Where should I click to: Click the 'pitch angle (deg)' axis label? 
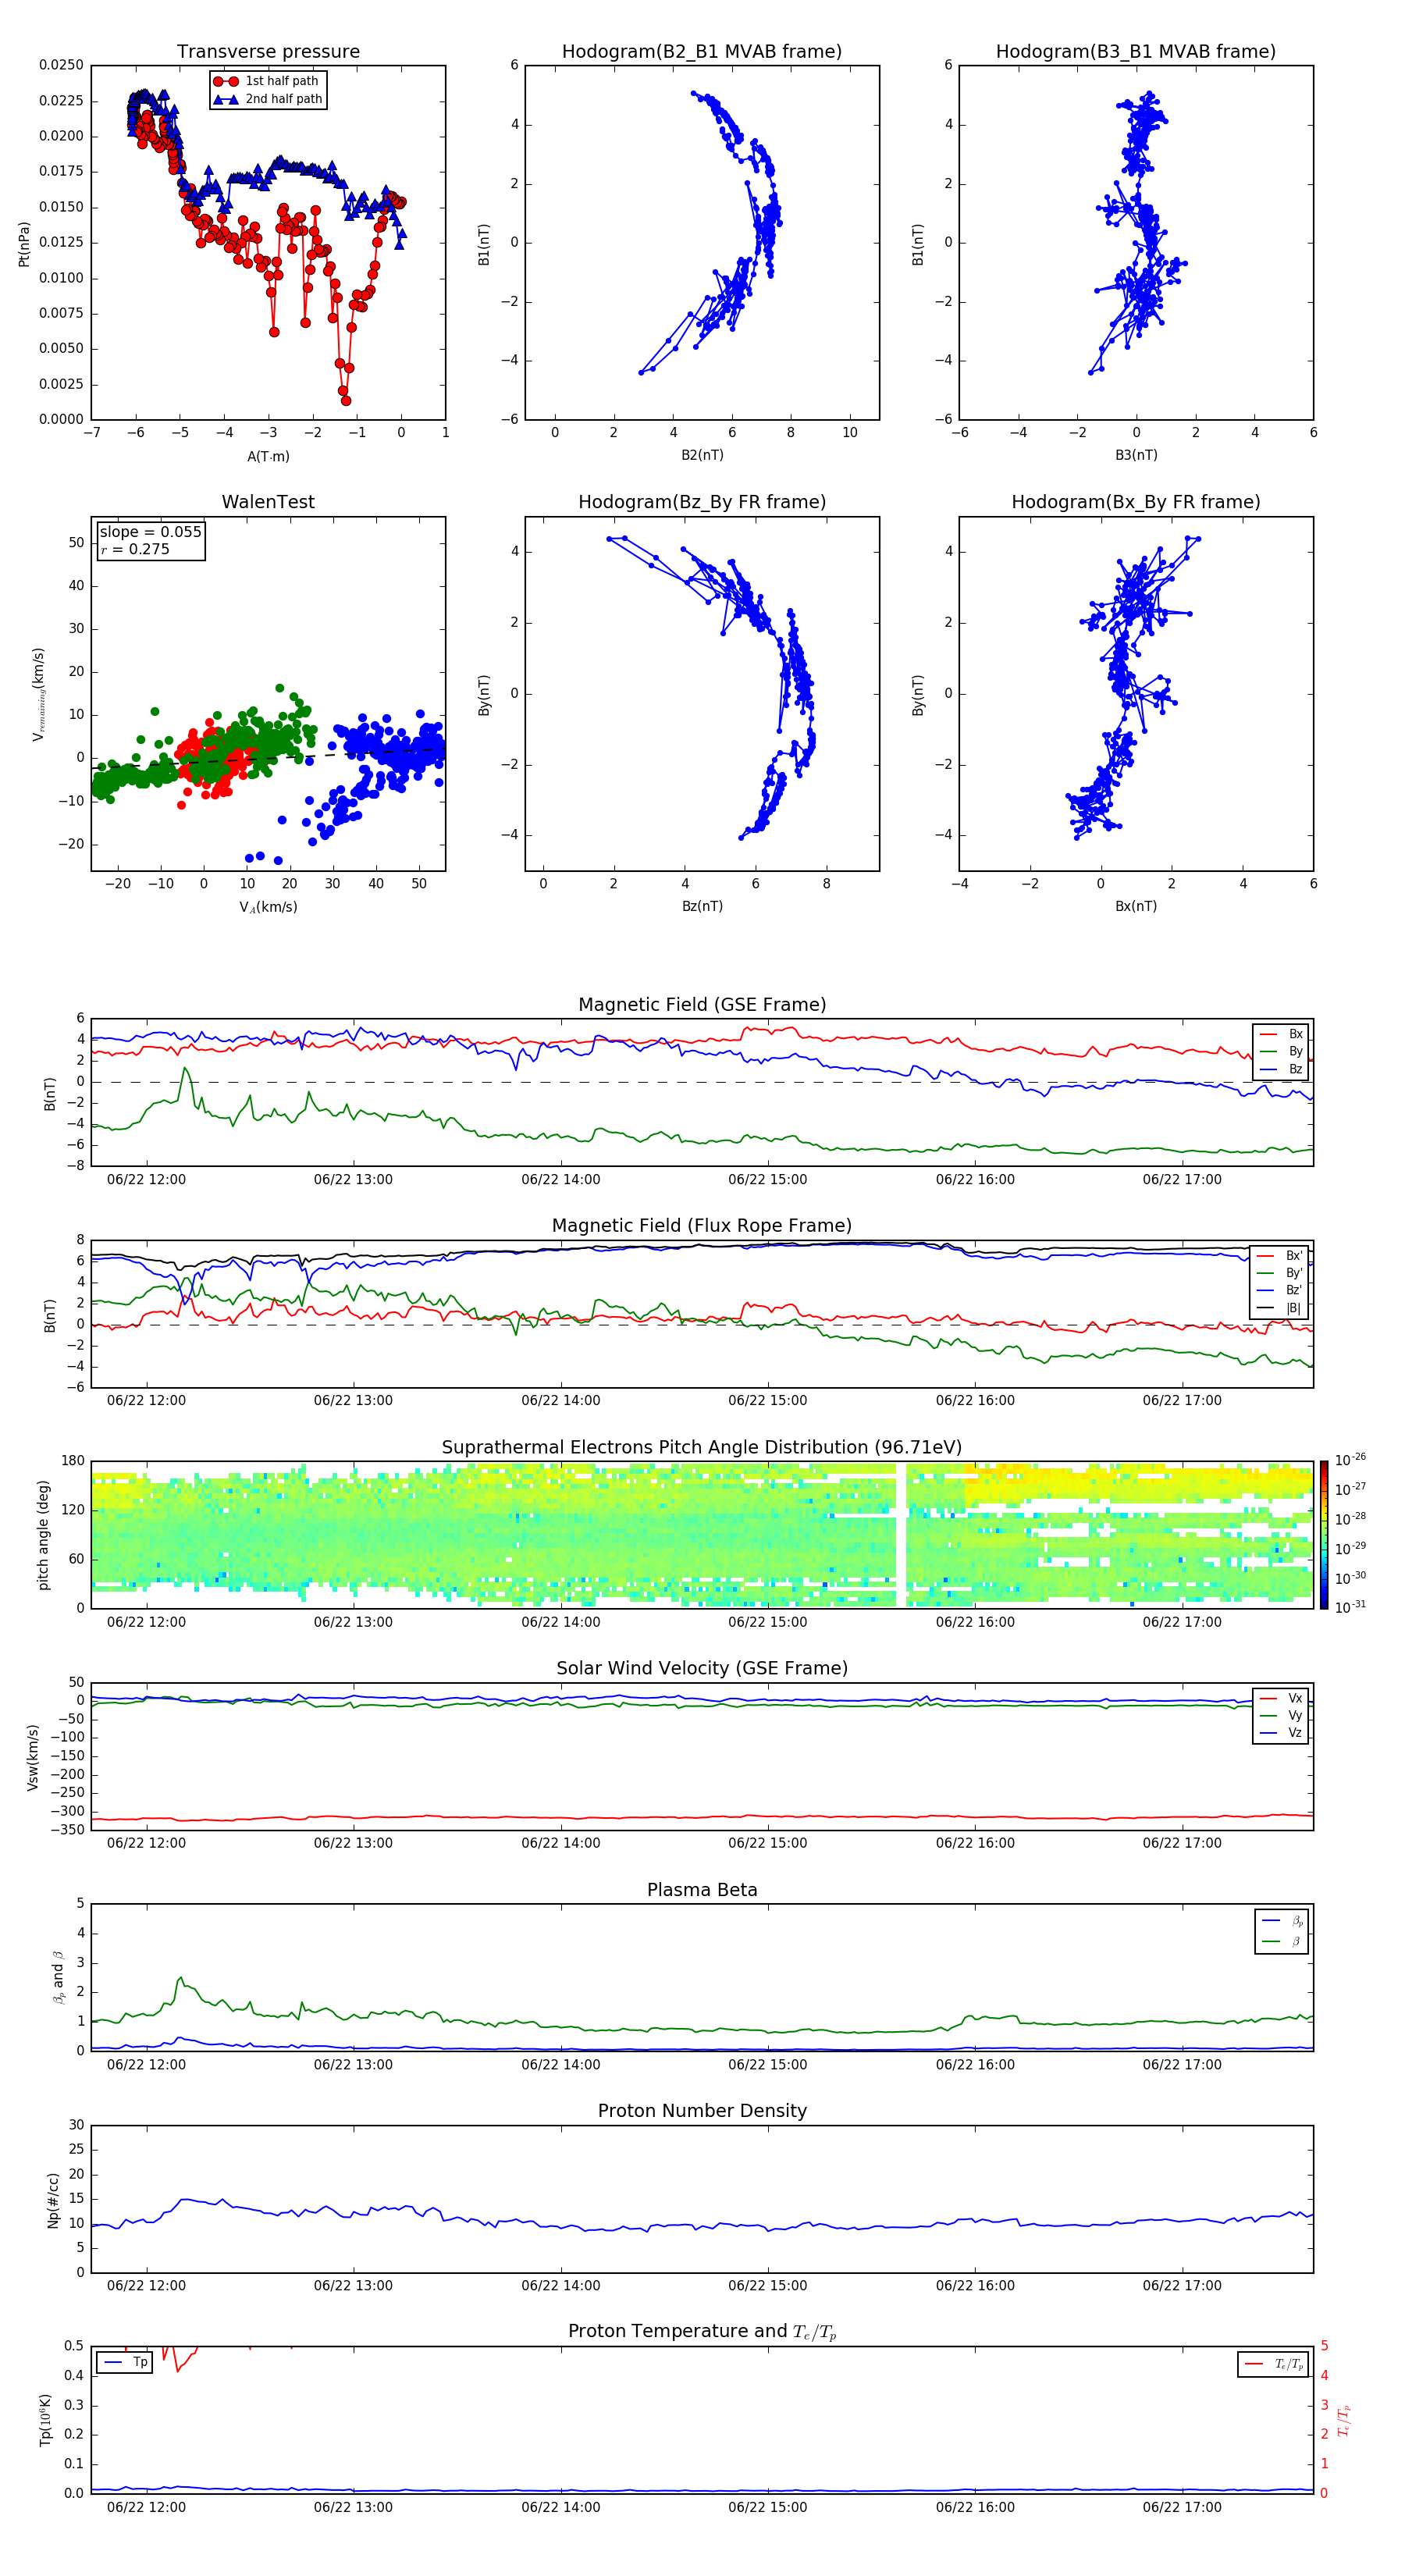(x=43, y=1535)
